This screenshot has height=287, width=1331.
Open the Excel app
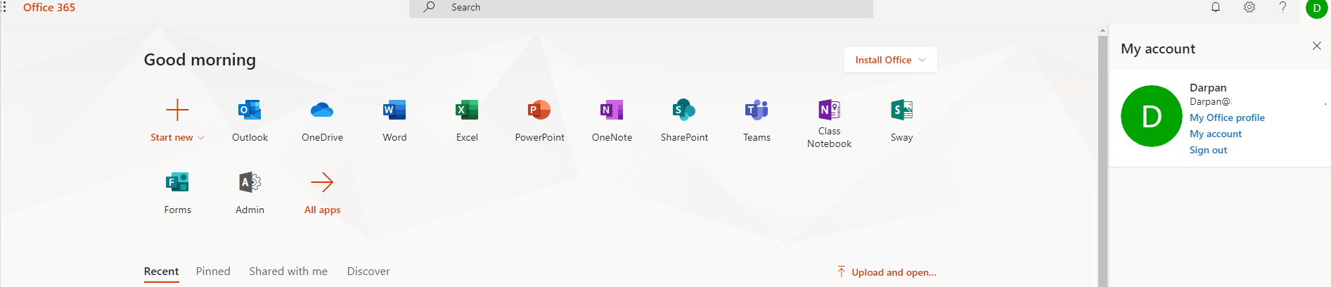[x=467, y=120]
